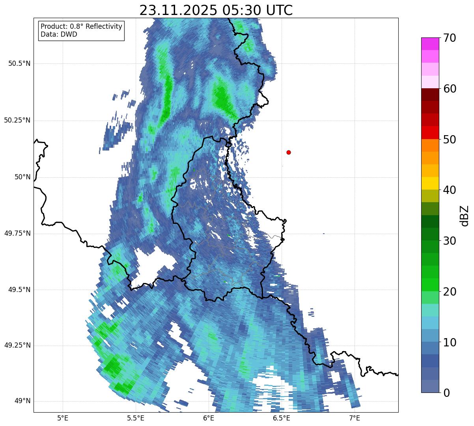Click the yellow 40 dBZ colorbar swatch
The height and width of the screenshot is (426, 474).
(x=430, y=183)
